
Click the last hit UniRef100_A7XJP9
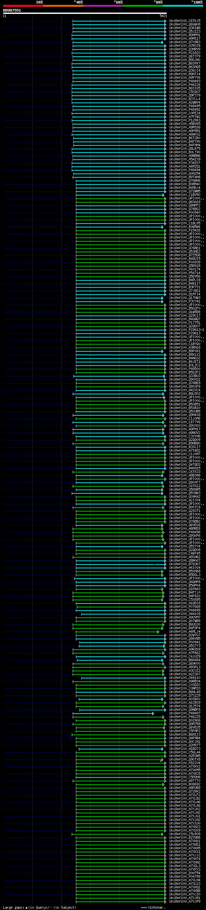pyautogui.click(x=185, y=901)
